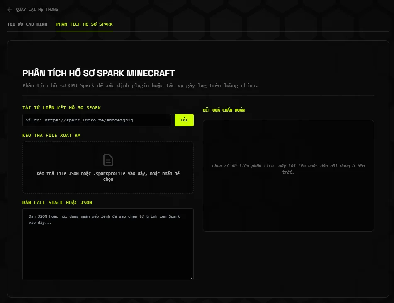
Task: Click the subtitle describing CPU Spark analysis
Action: pyautogui.click(x=140, y=85)
